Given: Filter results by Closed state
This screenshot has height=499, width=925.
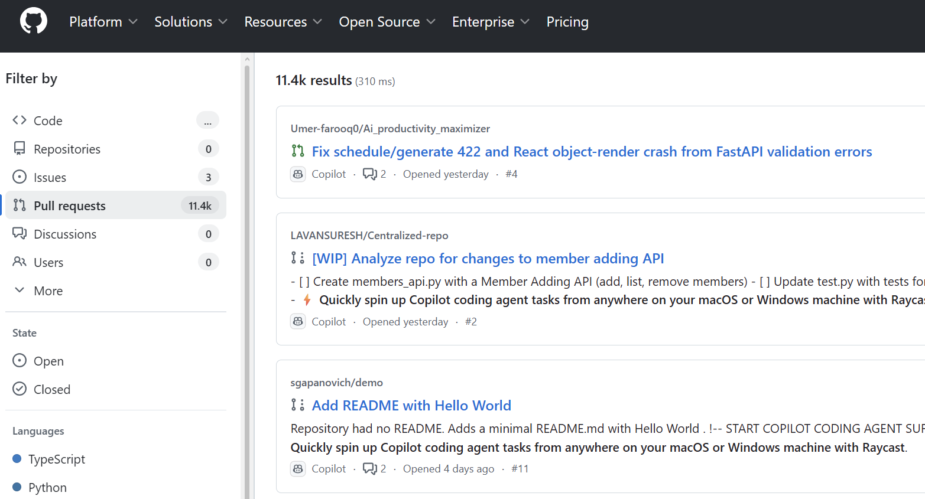Looking at the screenshot, I should (51, 390).
